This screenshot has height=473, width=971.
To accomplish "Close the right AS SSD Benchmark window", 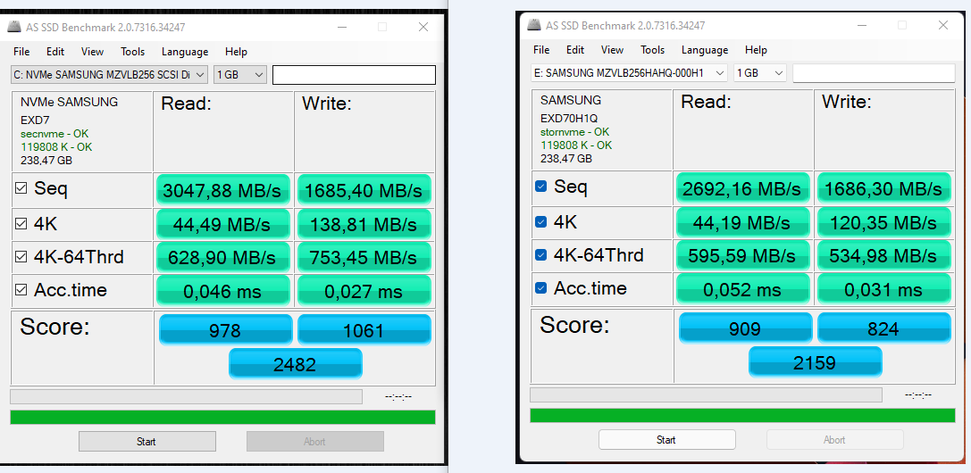I will point(942,25).
